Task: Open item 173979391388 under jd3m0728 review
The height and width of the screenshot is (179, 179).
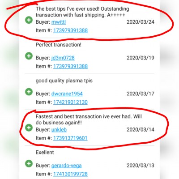Action: pyautogui.click(x=70, y=66)
